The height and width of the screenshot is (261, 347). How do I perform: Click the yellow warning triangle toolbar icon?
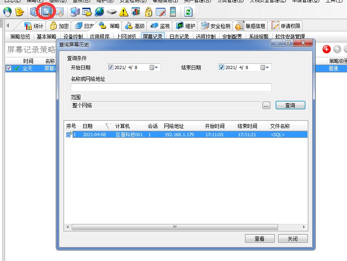(123, 12)
